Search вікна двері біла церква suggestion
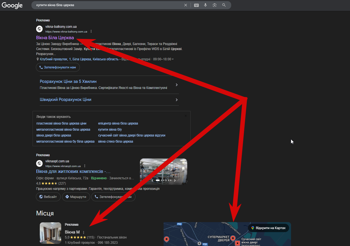The width and height of the screenshot is (350, 246). [x=54, y=135]
